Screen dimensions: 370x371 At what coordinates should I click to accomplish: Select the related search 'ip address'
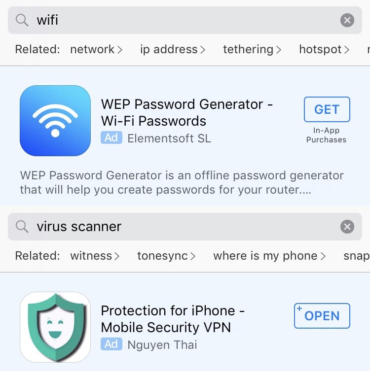point(173,49)
